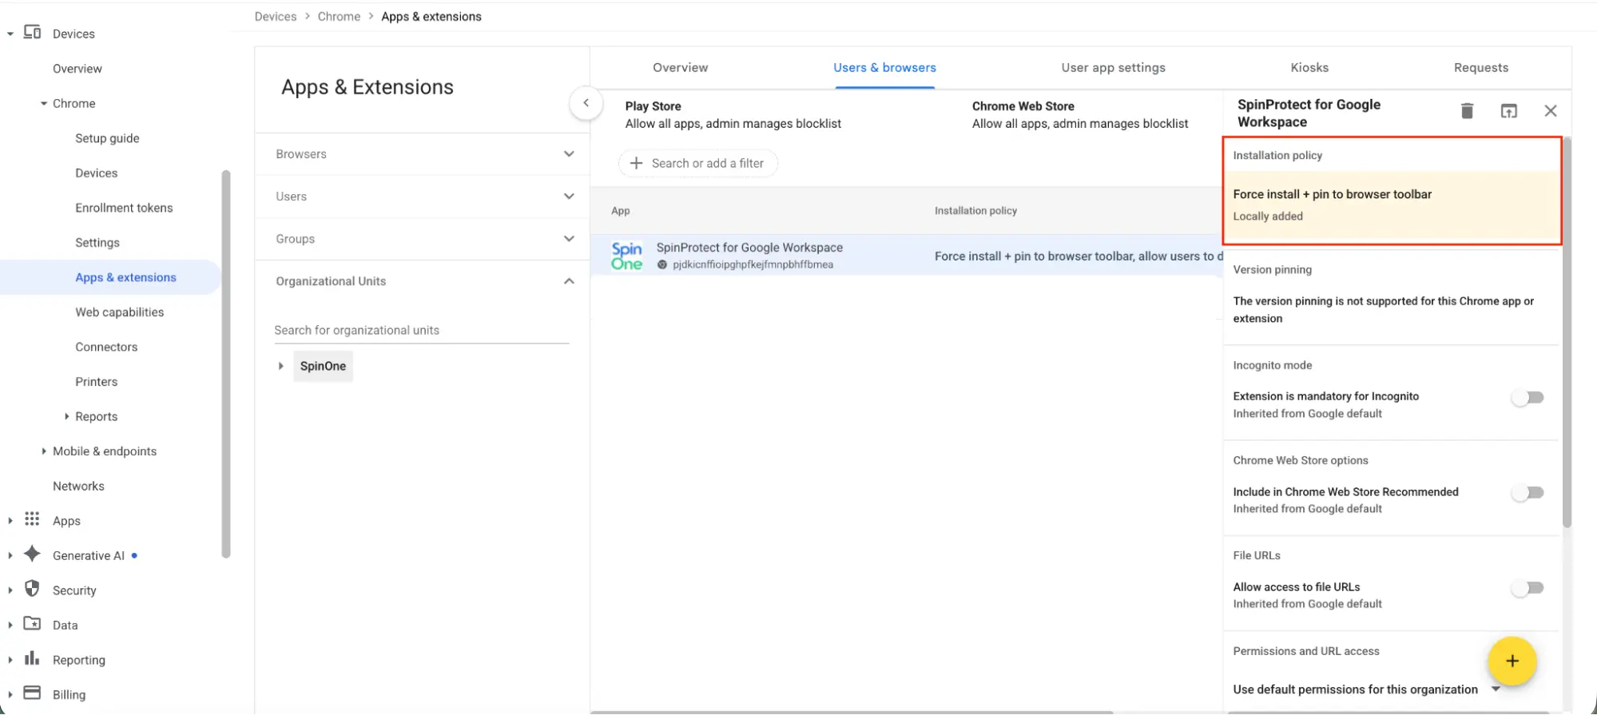Expand the SpinOne organizational unit arrow
The image size is (1597, 715).
point(280,366)
